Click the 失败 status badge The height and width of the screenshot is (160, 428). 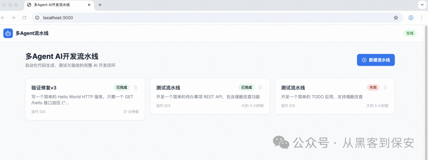click(x=373, y=88)
